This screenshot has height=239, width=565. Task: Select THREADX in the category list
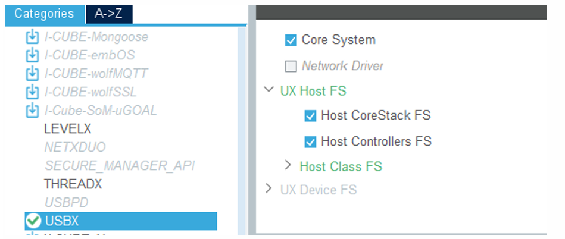73,184
